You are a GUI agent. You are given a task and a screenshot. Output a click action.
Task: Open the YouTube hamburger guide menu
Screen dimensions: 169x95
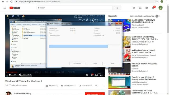(x=5, y=8)
